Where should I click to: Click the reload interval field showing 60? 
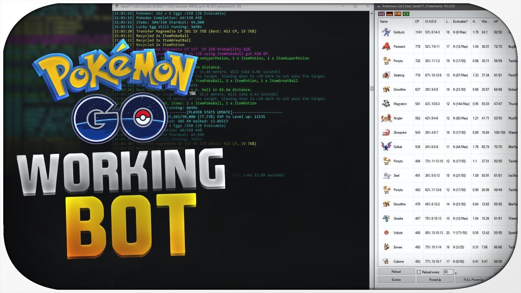(448, 272)
